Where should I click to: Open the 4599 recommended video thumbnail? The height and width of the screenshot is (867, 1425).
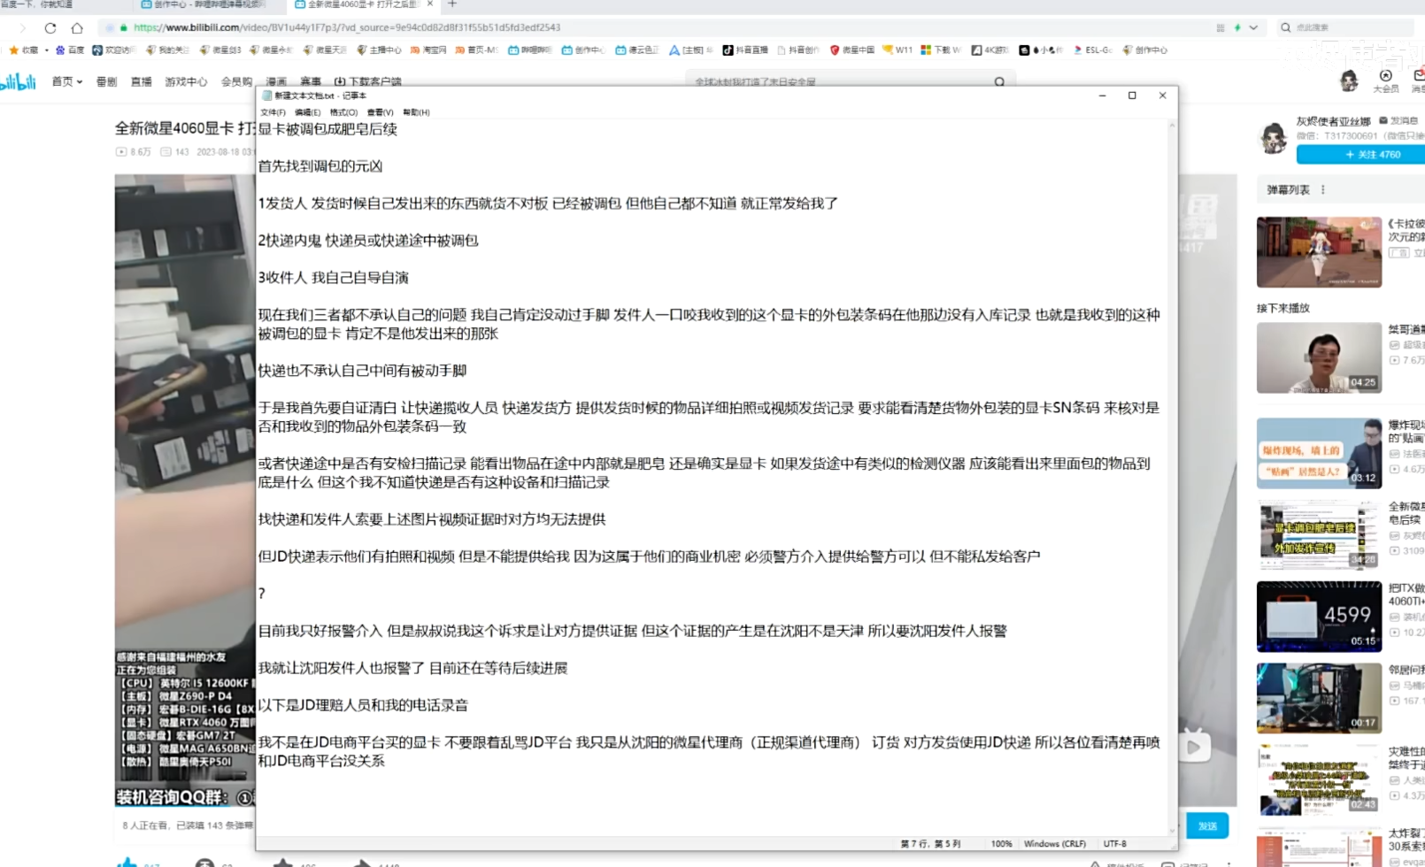1319,616
